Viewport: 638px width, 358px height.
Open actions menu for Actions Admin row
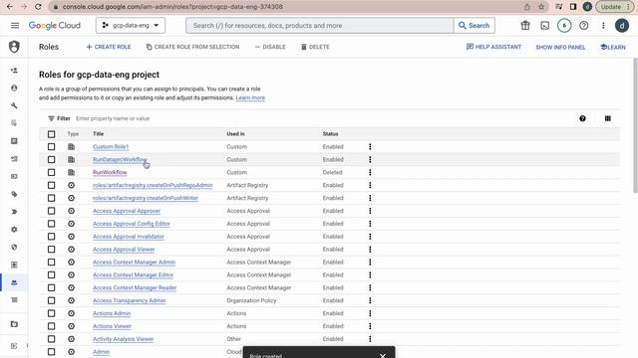(370, 313)
